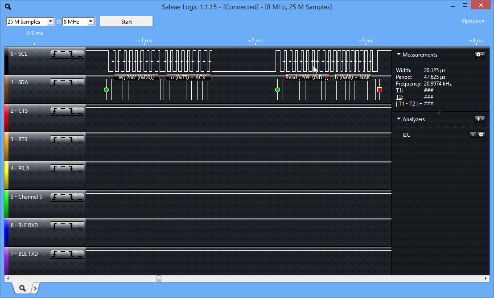Click the scrollbar right arrow
The height and width of the screenshot is (298, 494).
point(486,279)
